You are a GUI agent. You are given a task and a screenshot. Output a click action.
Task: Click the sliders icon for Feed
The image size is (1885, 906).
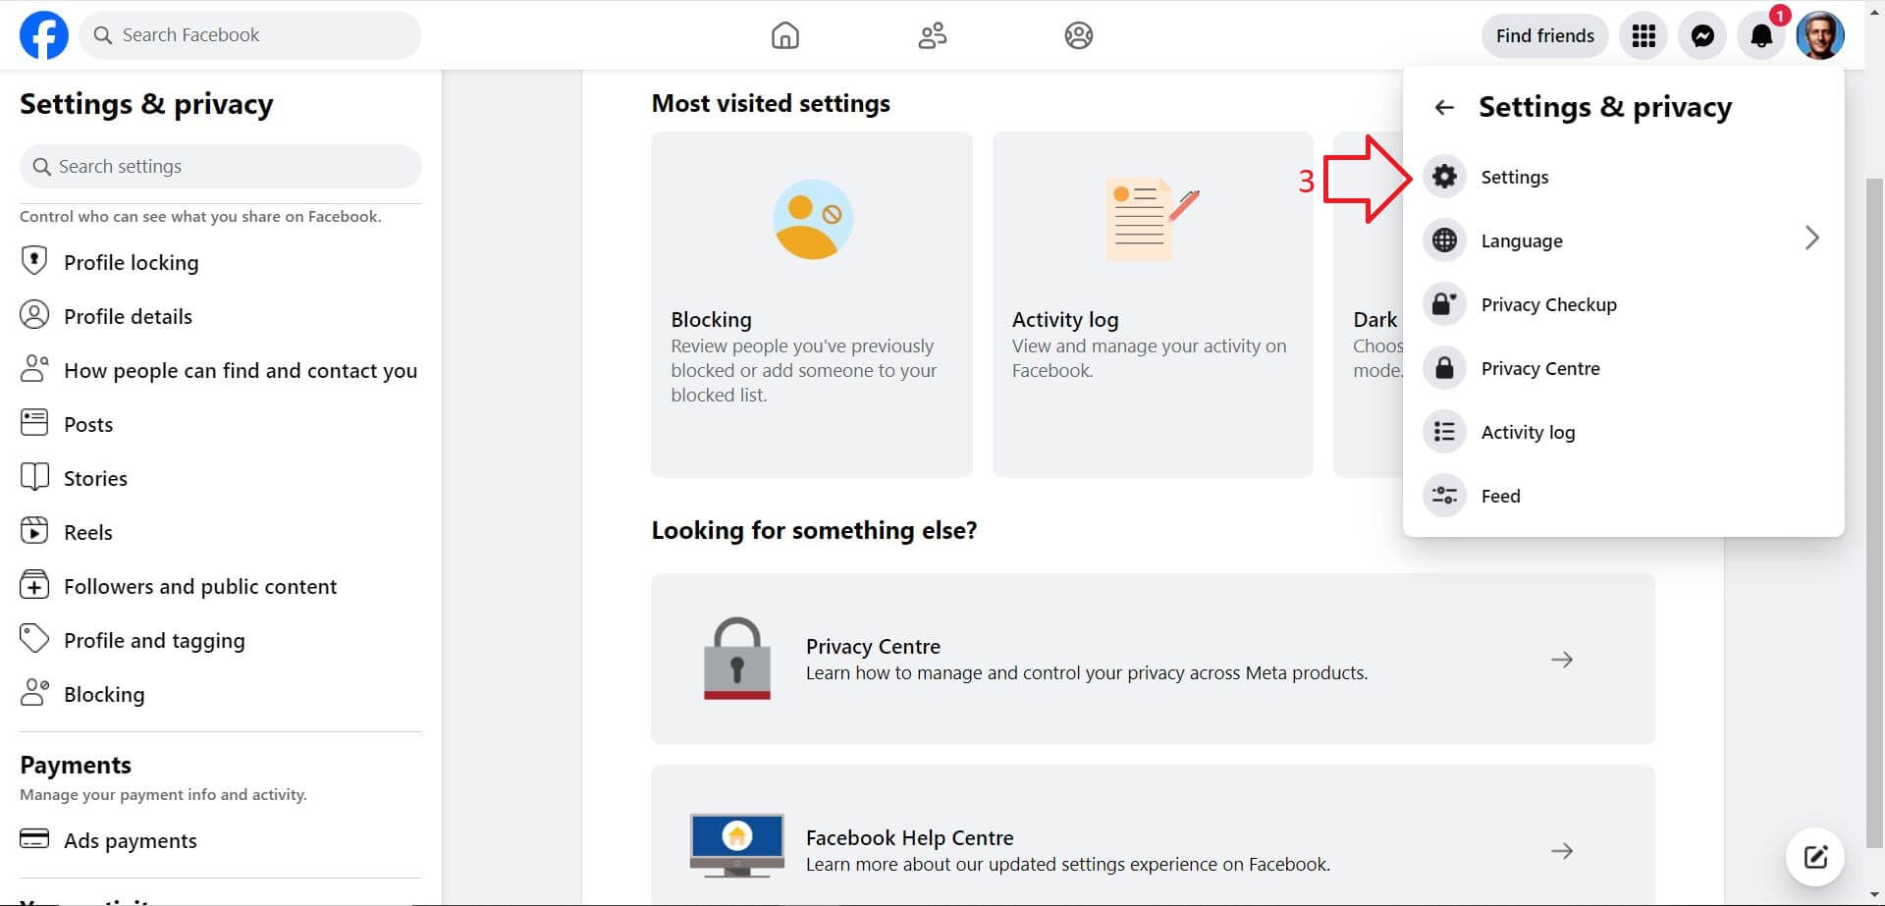pos(1444,496)
